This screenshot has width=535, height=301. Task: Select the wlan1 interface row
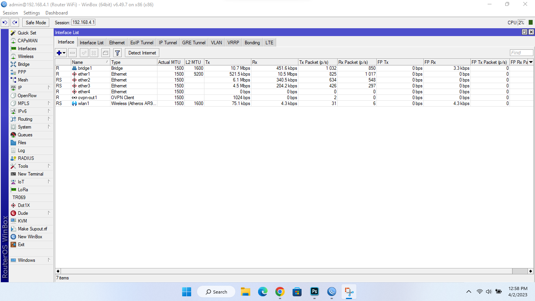tap(294, 103)
